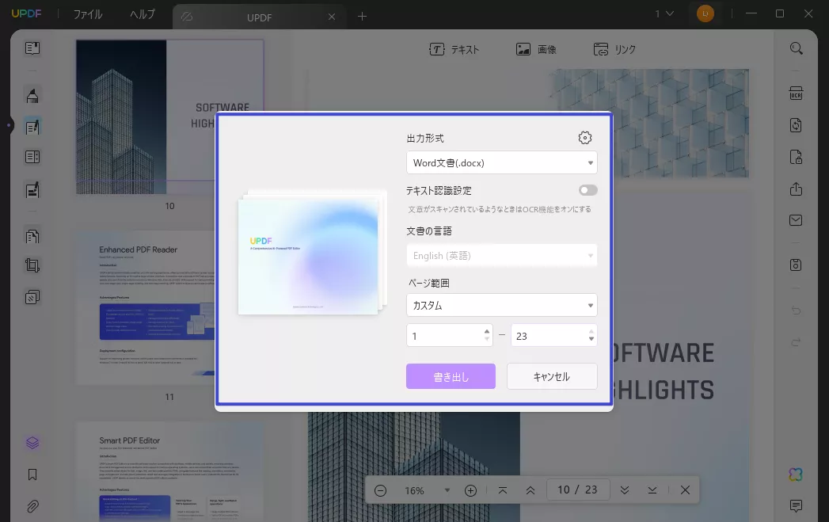Click the Share upload icon
Viewport: 829px width, 522px height.
(797, 189)
